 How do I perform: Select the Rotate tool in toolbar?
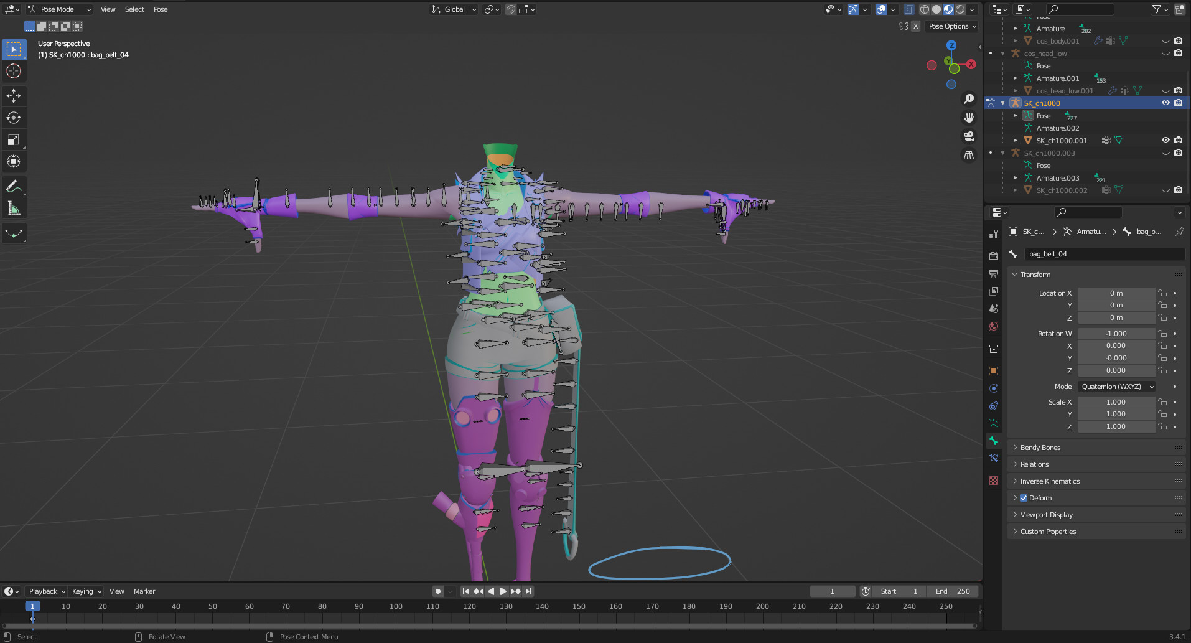point(14,118)
